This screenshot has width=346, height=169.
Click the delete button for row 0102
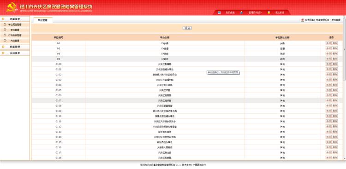[x=335, y=75]
